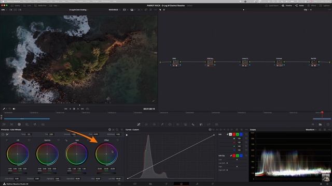
Task: Open the Color Wheels palette icon
Action: [19, 125]
